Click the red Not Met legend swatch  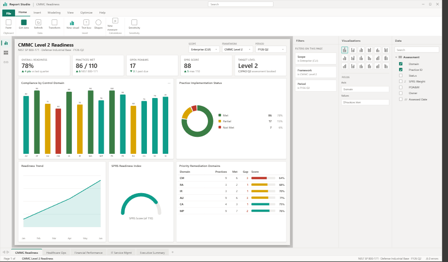click(x=220, y=127)
